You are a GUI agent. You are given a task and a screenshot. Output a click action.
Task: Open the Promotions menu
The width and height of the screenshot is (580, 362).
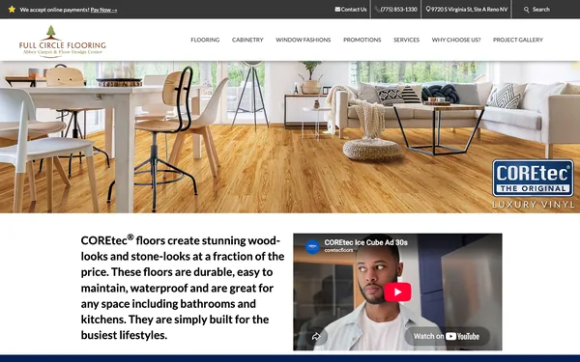pyautogui.click(x=362, y=40)
